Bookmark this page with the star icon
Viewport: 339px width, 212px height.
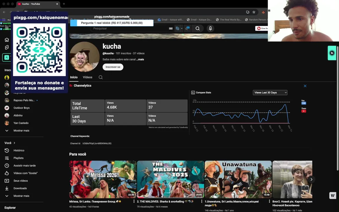pos(254,12)
